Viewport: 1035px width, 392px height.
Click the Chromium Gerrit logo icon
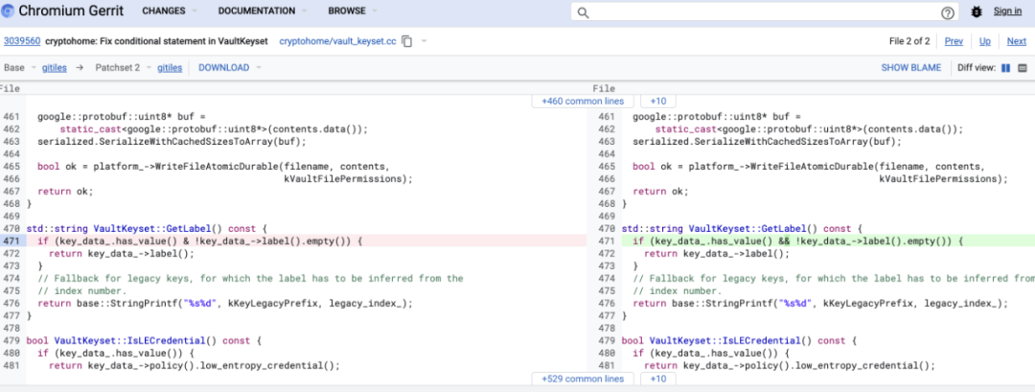coord(8,12)
